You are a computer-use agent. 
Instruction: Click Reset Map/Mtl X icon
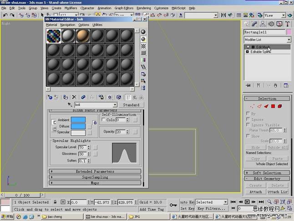(x=74, y=97)
